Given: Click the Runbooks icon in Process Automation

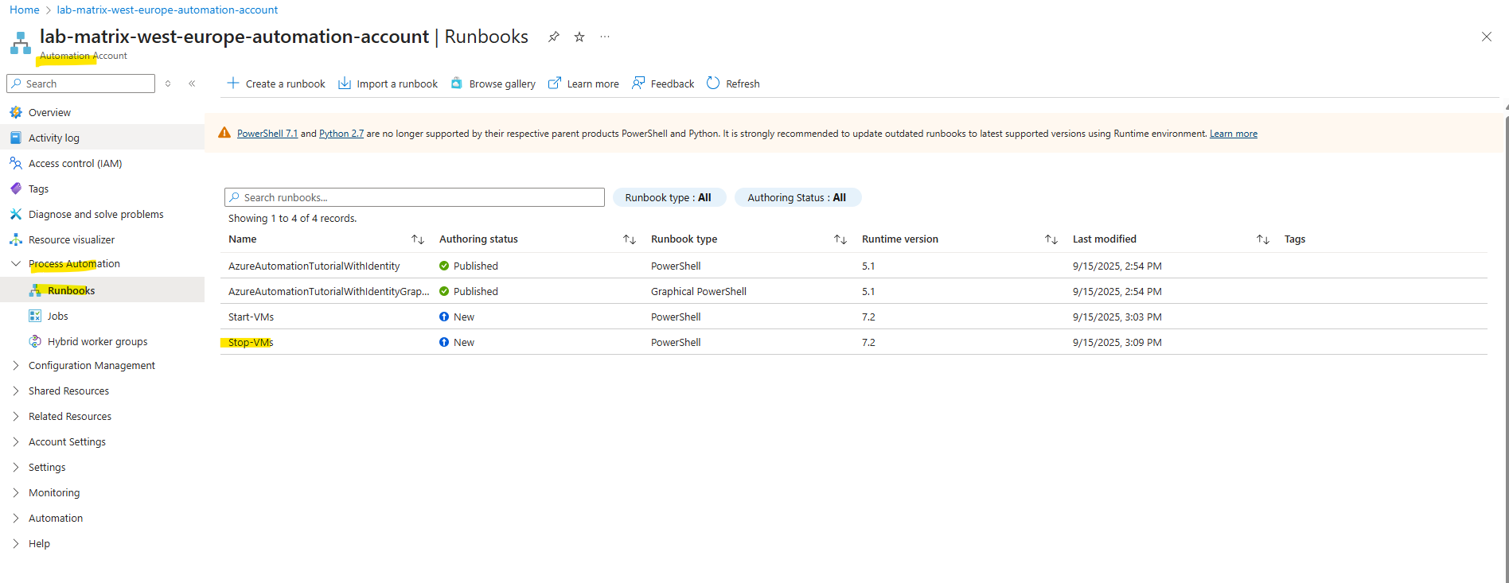Looking at the screenshot, I should point(35,290).
